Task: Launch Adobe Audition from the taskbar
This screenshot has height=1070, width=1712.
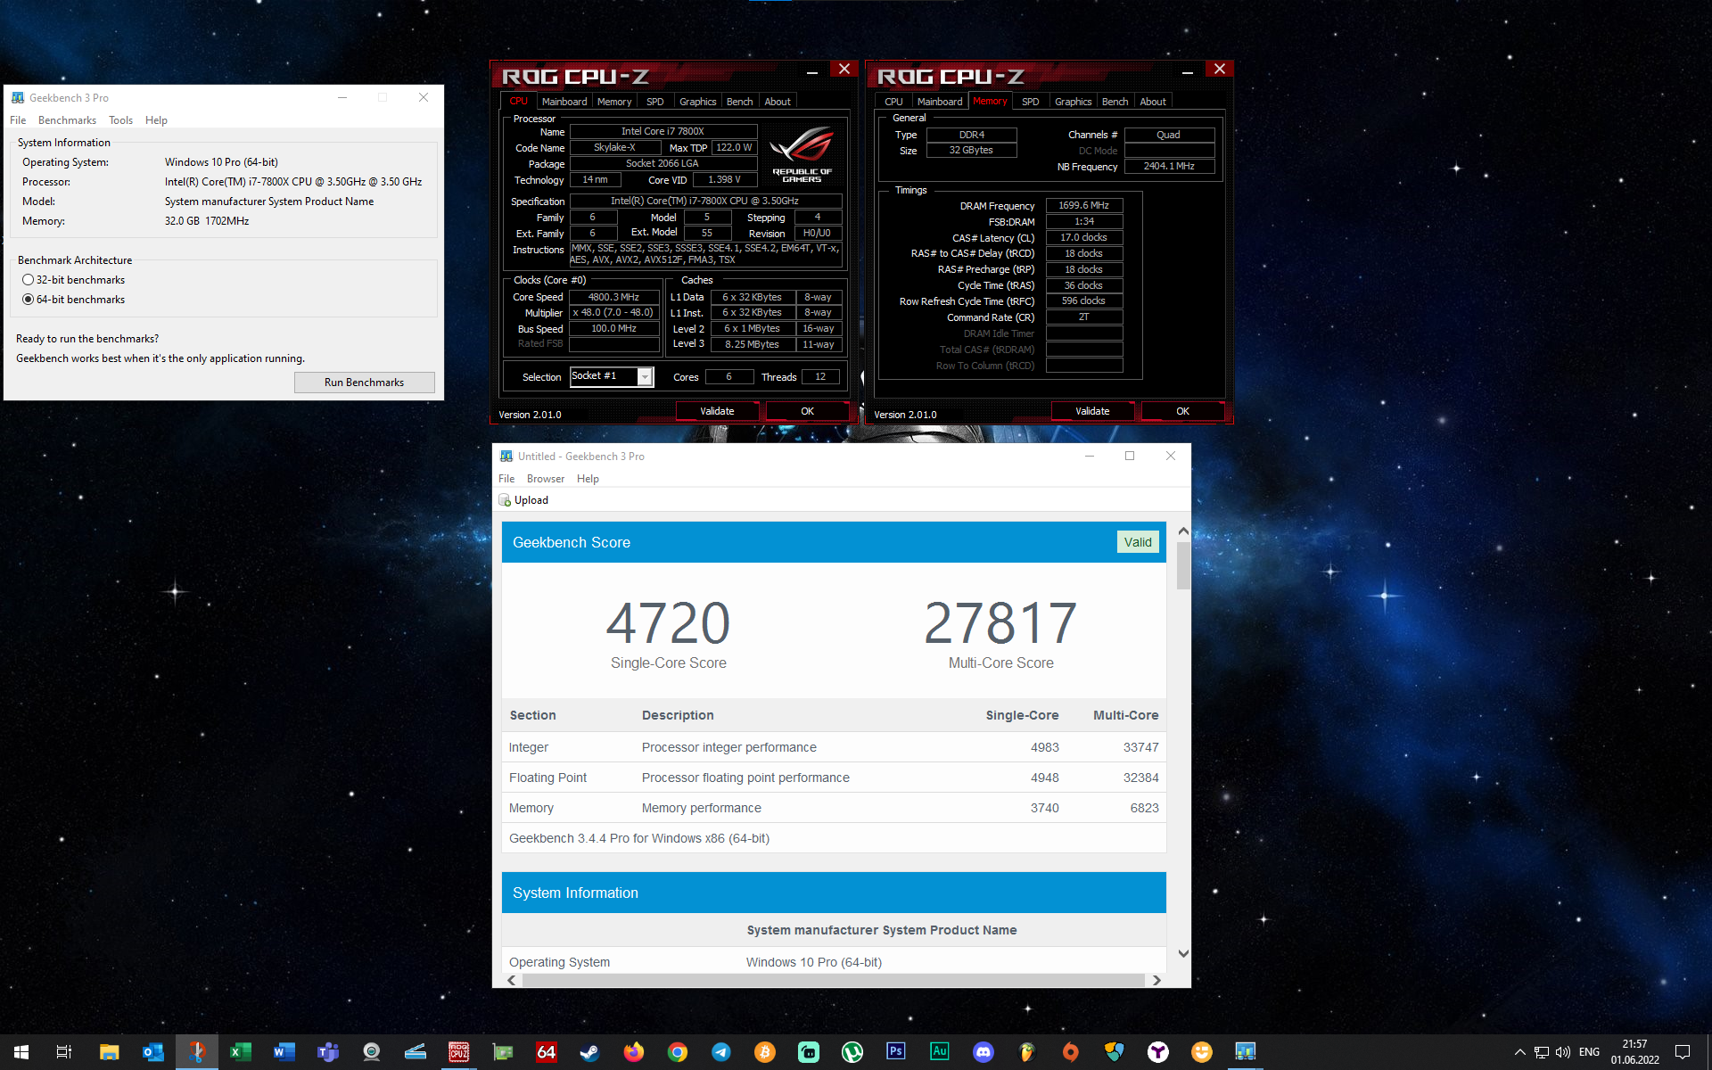Action: [x=939, y=1052]
